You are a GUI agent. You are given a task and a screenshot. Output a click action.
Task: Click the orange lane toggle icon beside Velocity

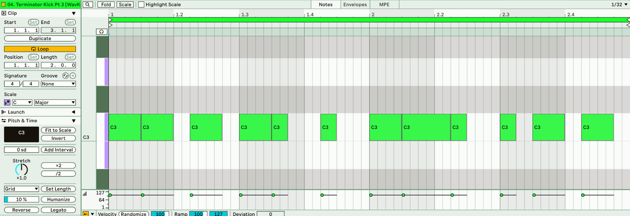click(x=85, y=214)
